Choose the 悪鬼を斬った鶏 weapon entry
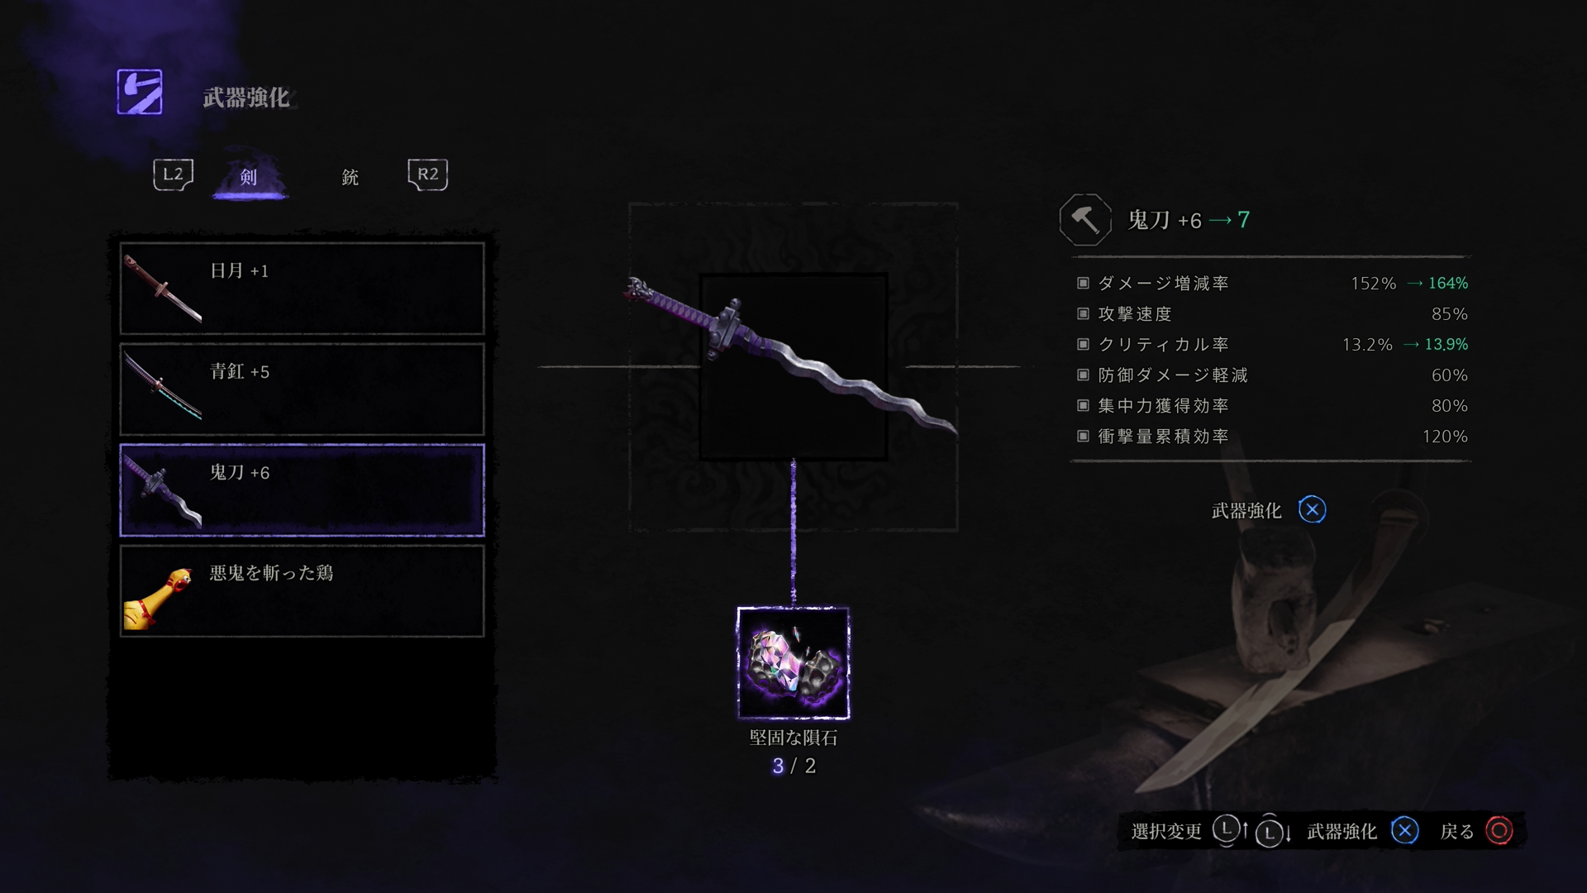Image resolution: width=1587 pixels, height=893 pixels. pos(302,590)
